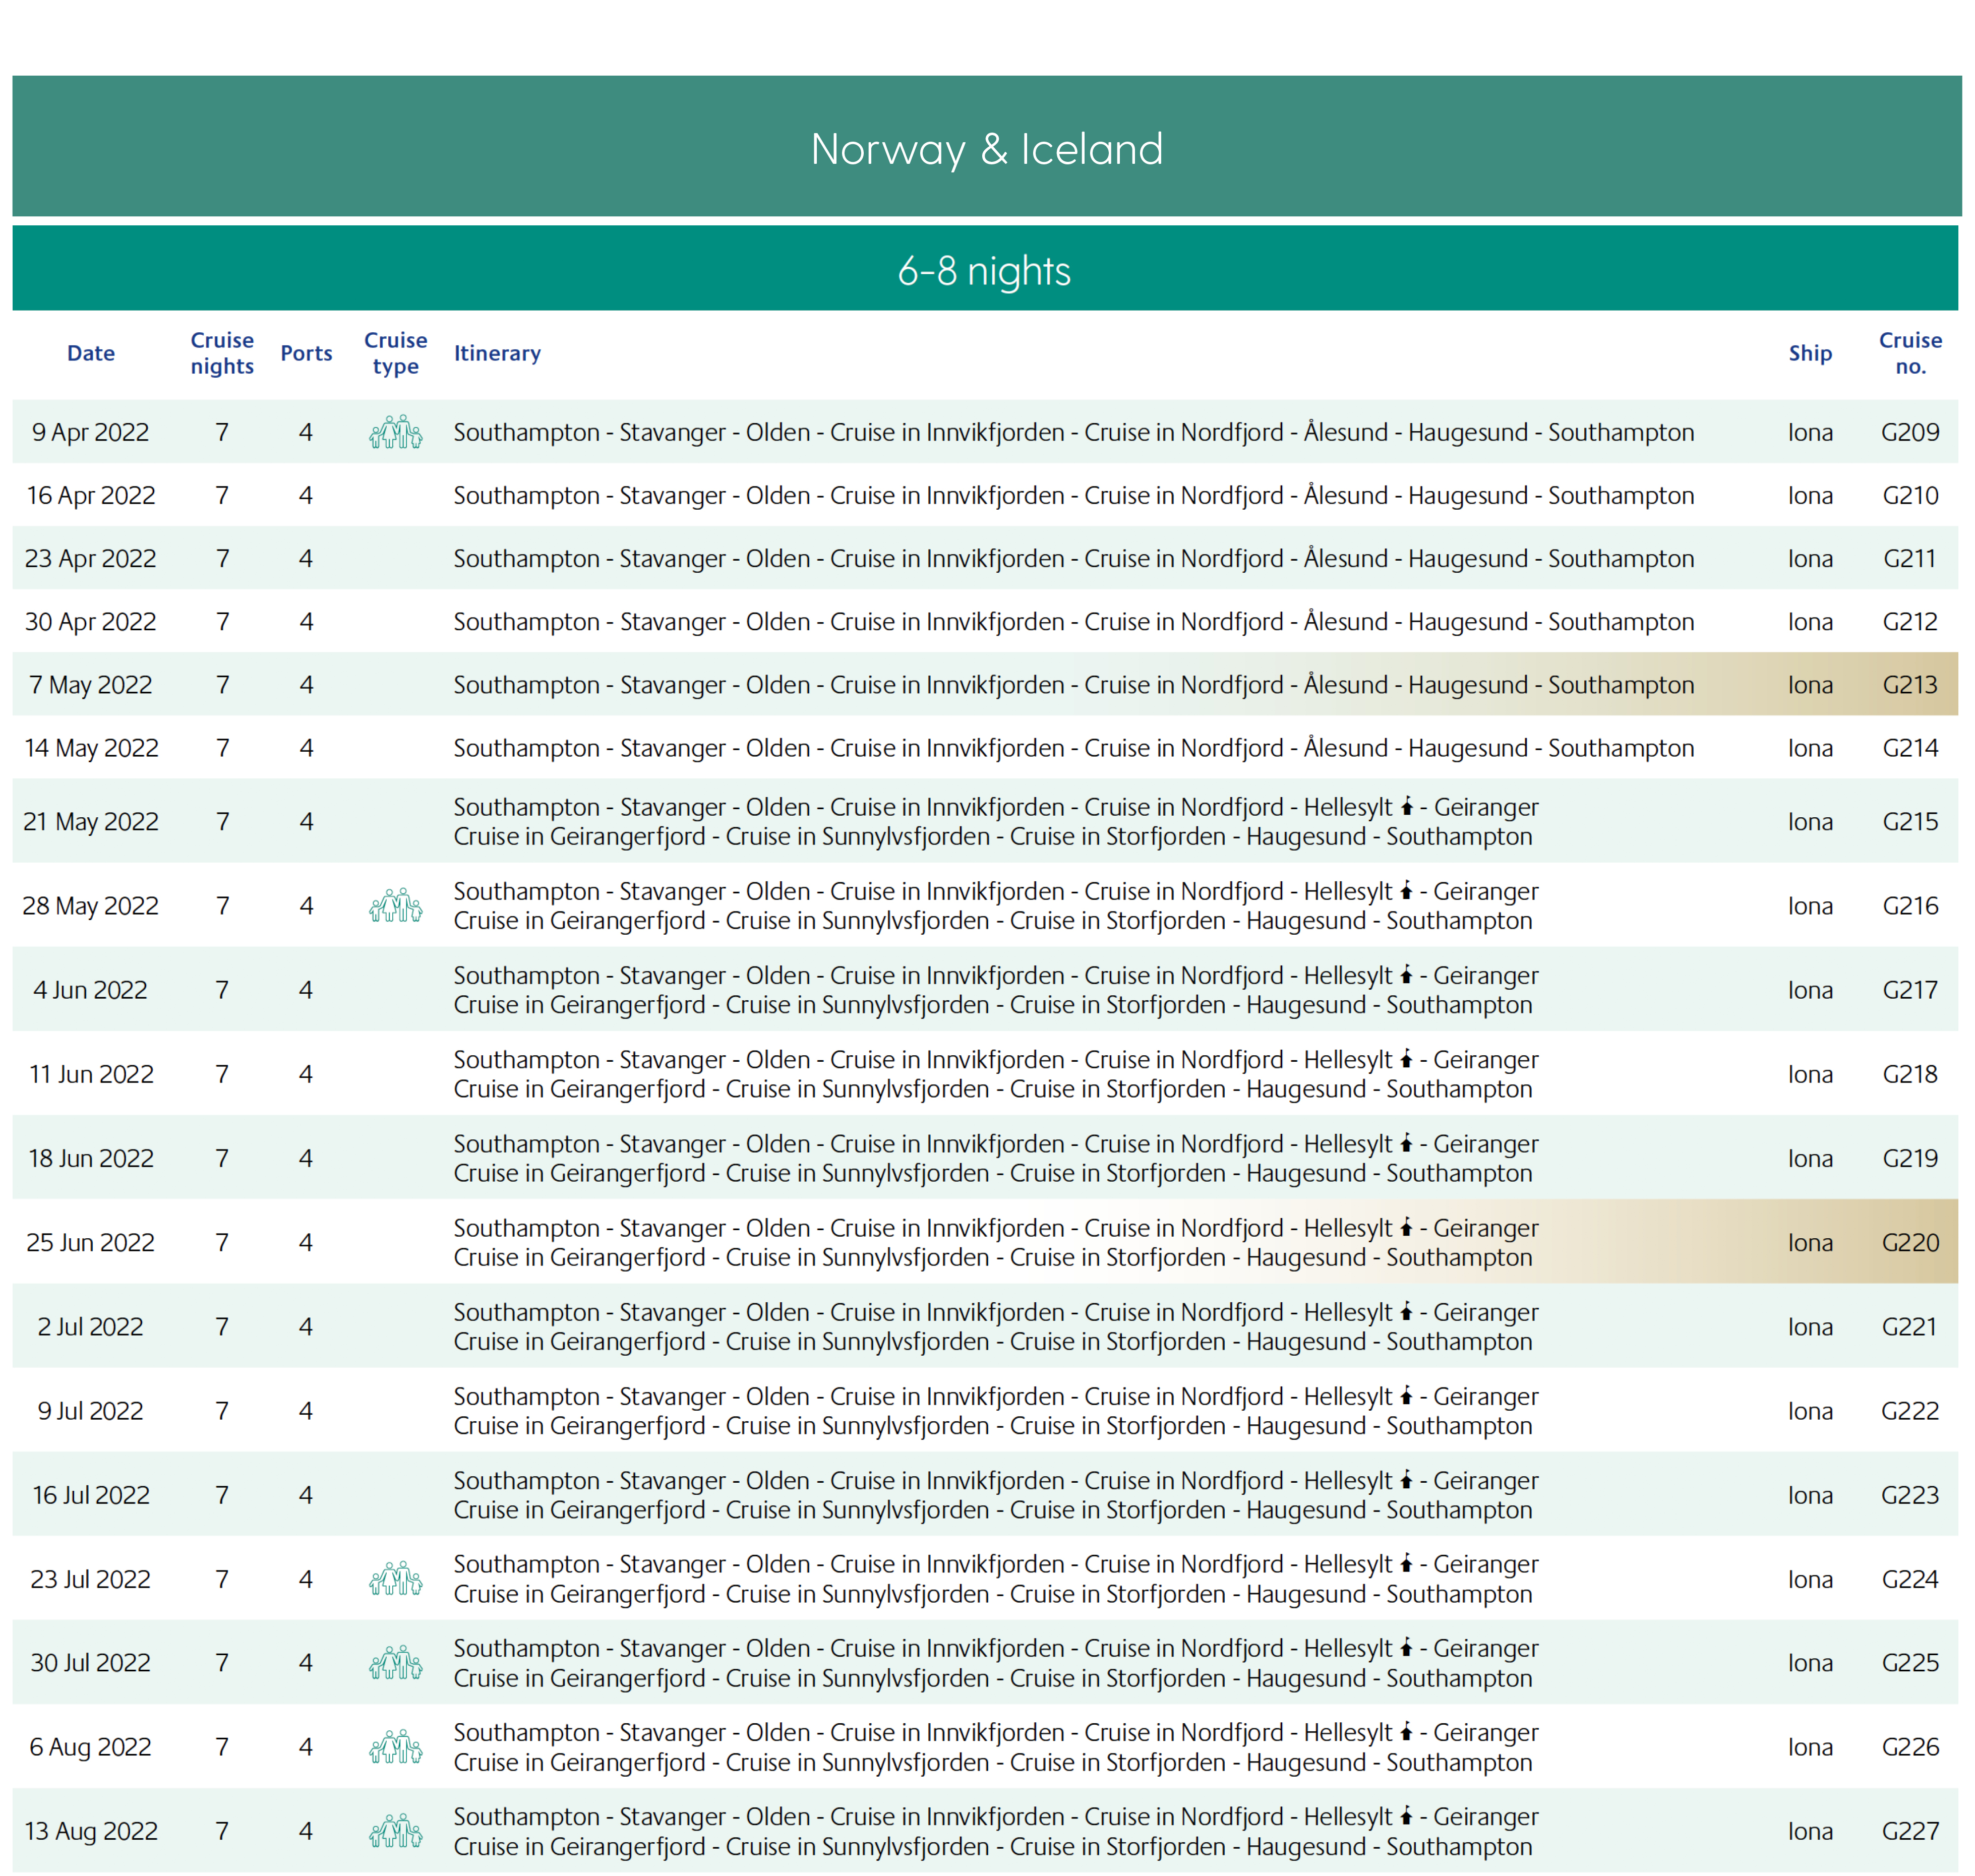Click the family cruise icon for 30 Jul 2022

tap(395, 1663)
